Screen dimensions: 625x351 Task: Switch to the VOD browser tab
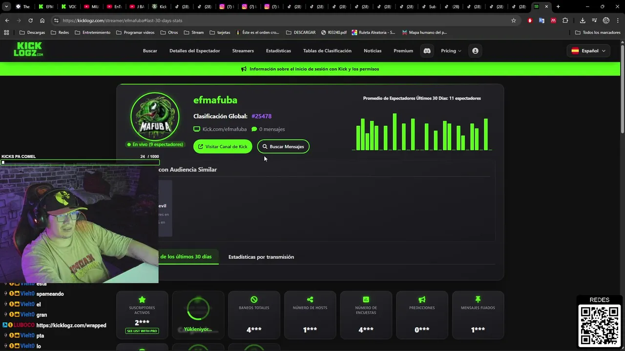(x=68, y=7)
